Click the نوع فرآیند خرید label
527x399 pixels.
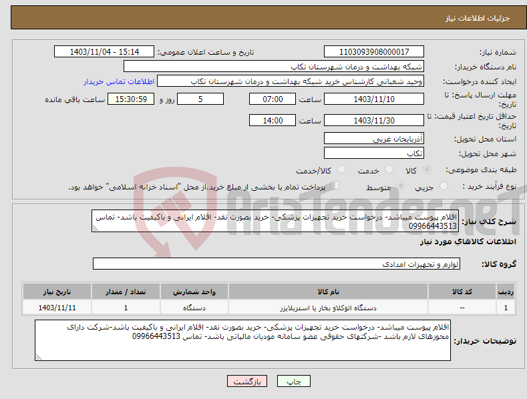point(490,186)
